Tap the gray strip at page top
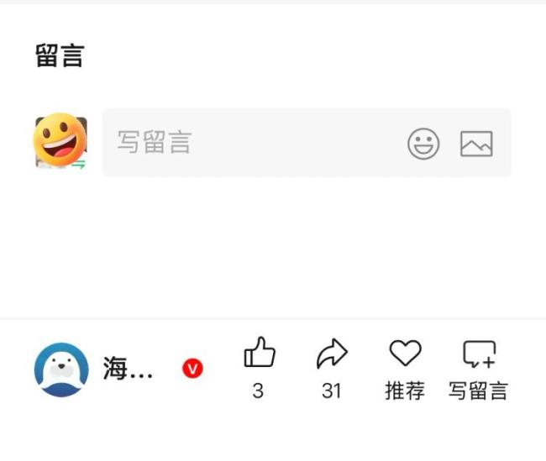 pos(273,2)
